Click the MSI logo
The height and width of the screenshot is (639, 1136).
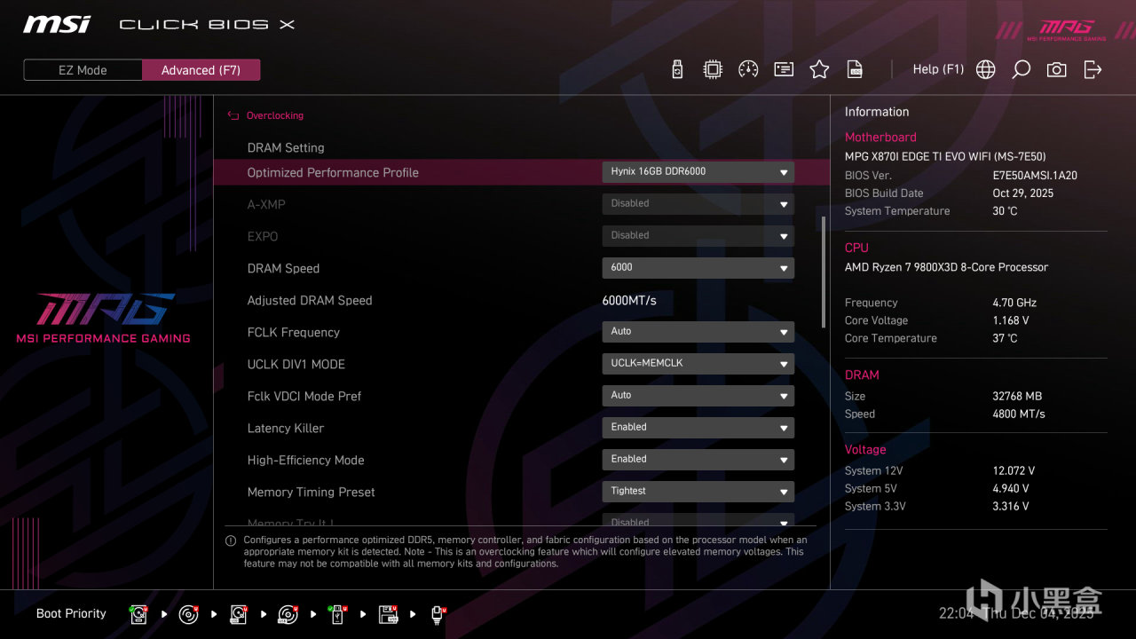click(57, 24)
